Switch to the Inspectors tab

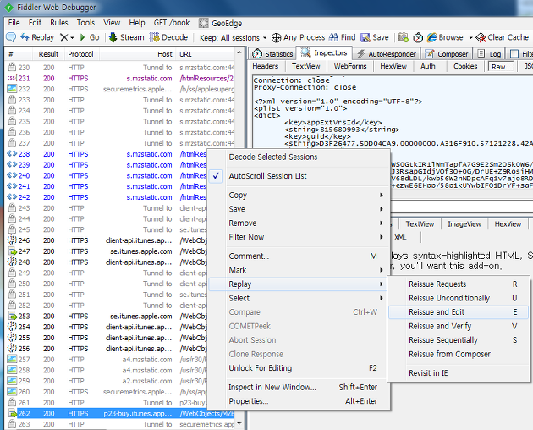pyautogui.click(x=324, y=53)
